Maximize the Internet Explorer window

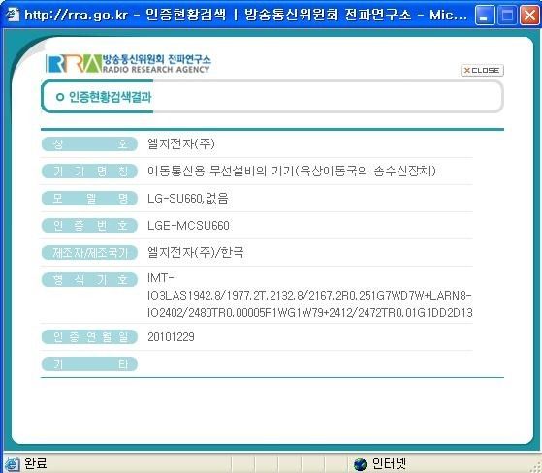[507, 15]
